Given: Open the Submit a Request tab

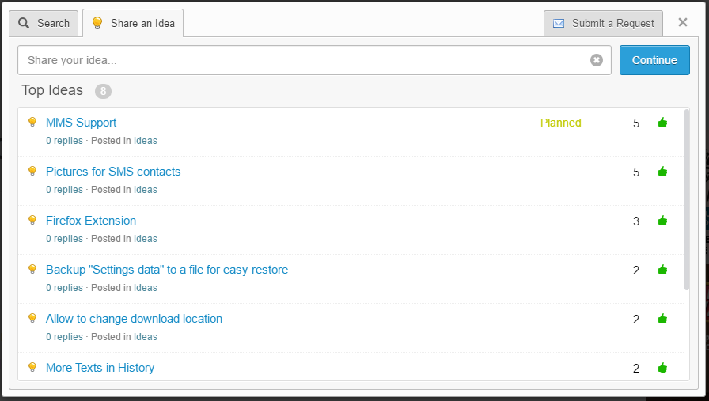Looking at the screenshot, I should click(x=604, y=23).
